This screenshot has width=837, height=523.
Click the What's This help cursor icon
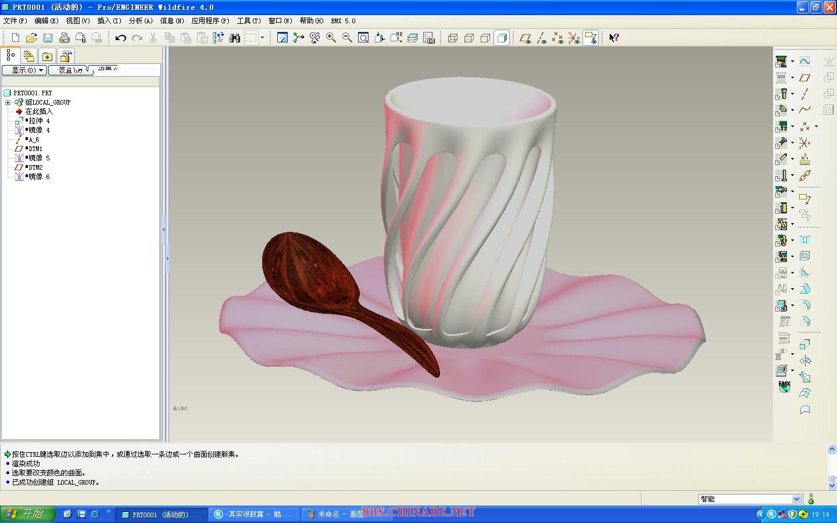tap(614, 38)
